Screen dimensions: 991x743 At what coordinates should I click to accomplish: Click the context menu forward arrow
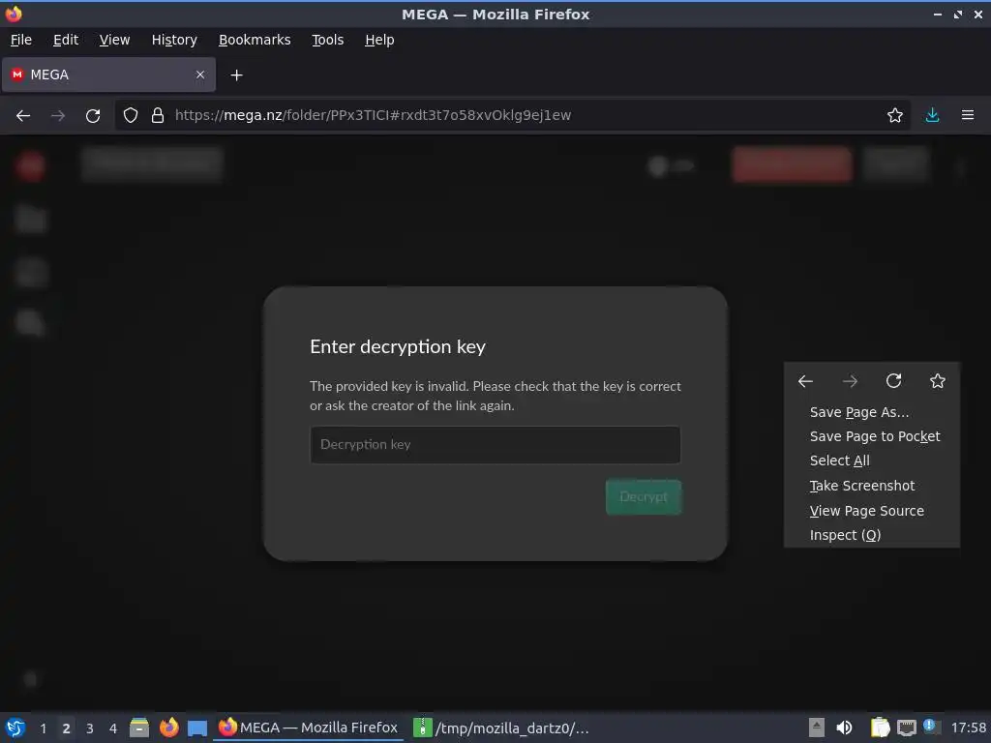point(850,381)
